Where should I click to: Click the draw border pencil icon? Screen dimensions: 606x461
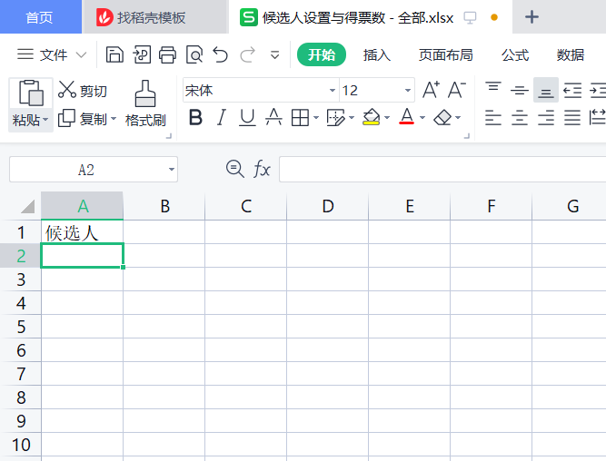(x=335, y=117)
